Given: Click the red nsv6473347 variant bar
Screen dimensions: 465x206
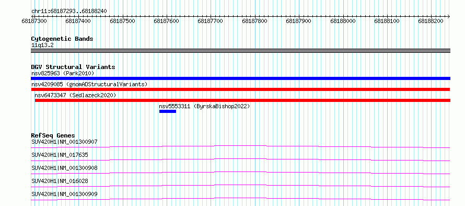Looking at the screenshot, I should [x=242, y=100].
